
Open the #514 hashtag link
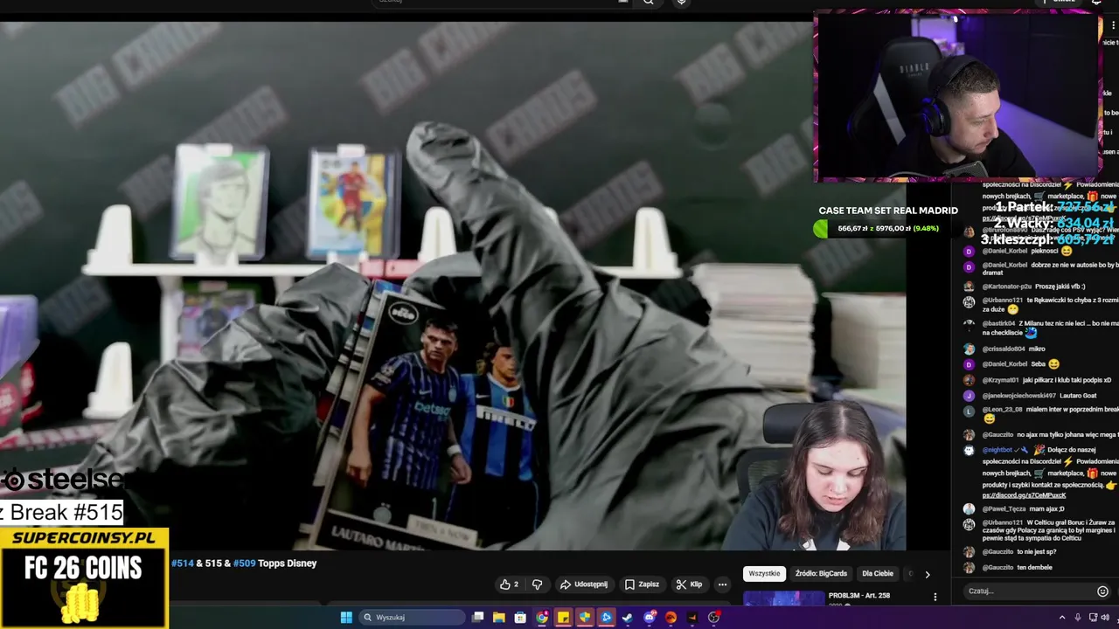coord(182,563)
